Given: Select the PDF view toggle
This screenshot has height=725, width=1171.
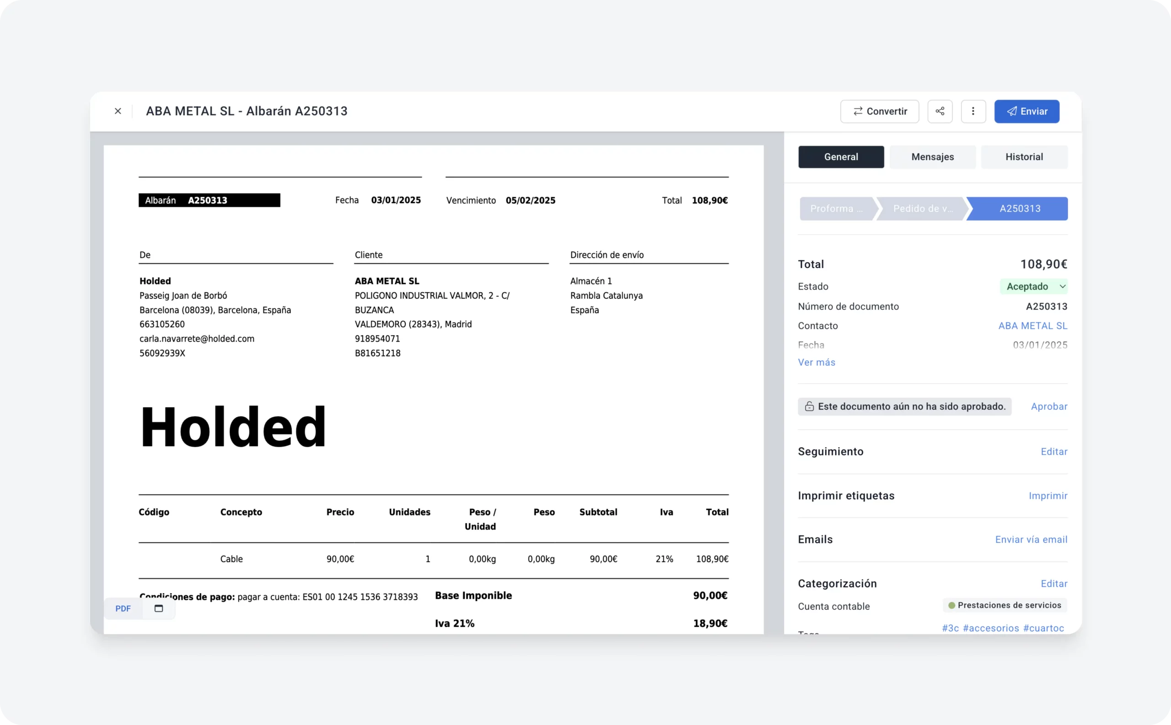Looking at the screenshot, I should [x=123, y=608].
